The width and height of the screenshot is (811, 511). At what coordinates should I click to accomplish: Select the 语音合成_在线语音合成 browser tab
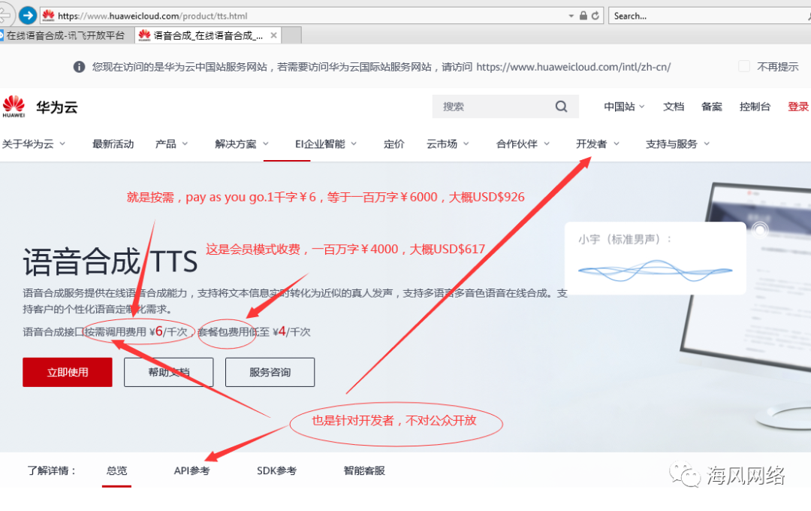[209, 35]
